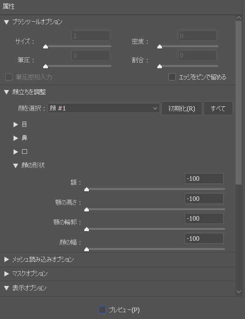The width and height of the screenshot is (245, 319).
Task: Toggle the プレビュー checkbox
Action: coord(102,310)
